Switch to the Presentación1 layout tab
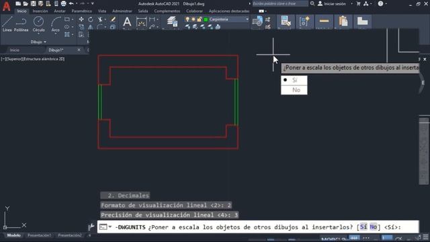Image resolution: width=430 pixels, height=242 pixels. click(x=39, y=235)
